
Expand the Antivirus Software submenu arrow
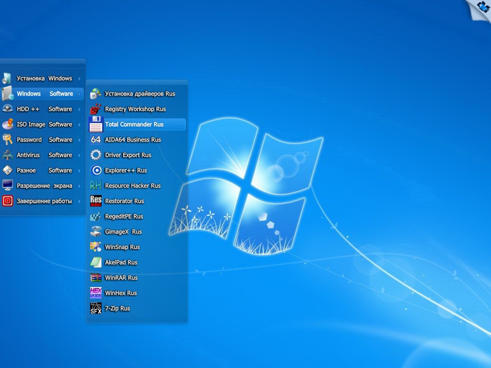80,155
